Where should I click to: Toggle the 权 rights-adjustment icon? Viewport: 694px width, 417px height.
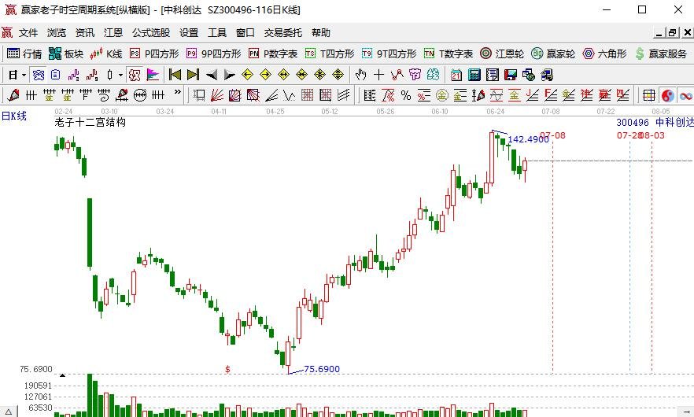pyautogui.click(x=134, y=76)
